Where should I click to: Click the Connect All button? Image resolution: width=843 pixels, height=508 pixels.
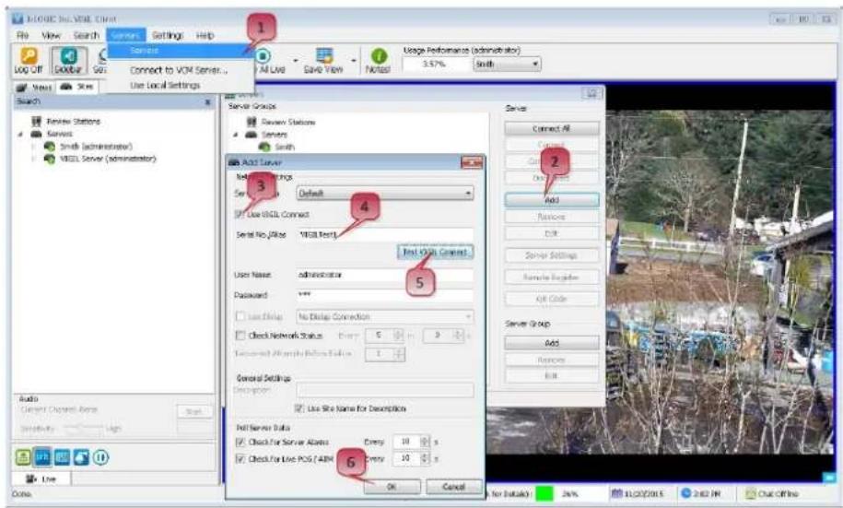(x=552, y=129)
